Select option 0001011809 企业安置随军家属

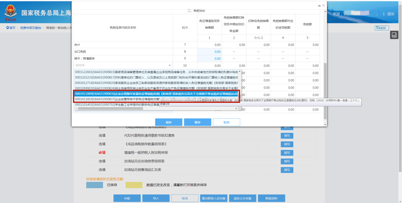[x=156, y=94]
